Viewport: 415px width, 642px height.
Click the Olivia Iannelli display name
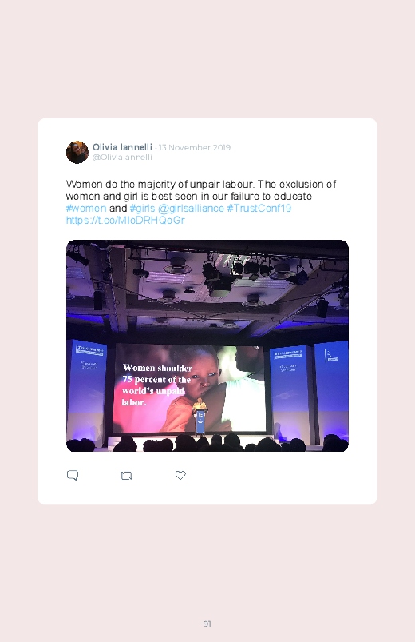[122, 147]
